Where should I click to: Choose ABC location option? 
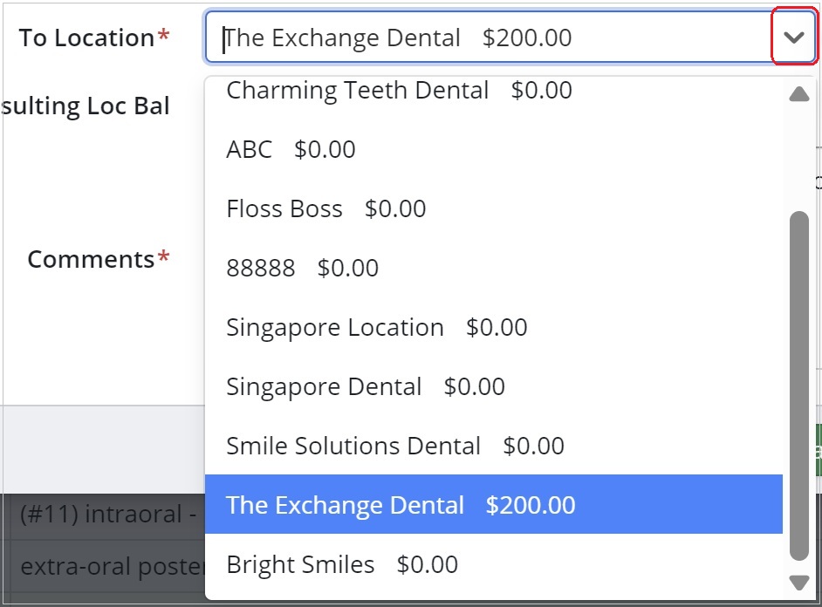point(288,149)
